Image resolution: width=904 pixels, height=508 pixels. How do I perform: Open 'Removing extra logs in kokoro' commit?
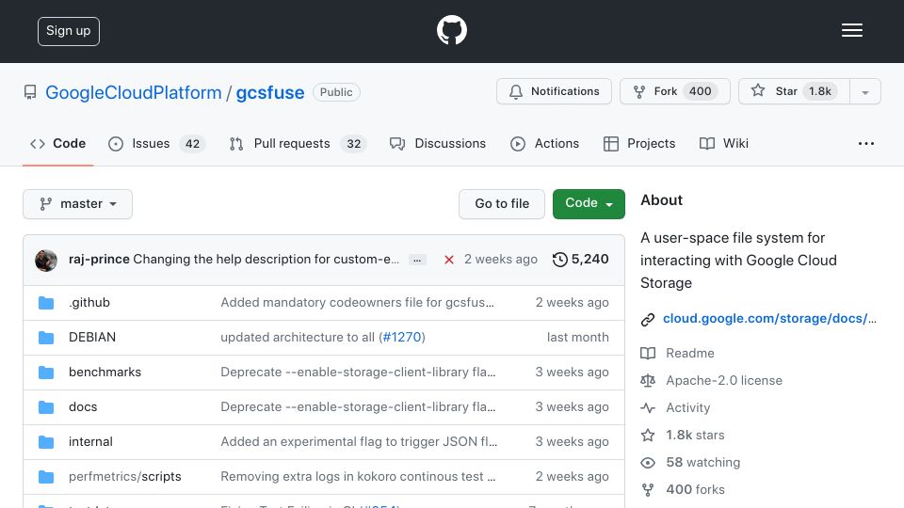(358, 476)
